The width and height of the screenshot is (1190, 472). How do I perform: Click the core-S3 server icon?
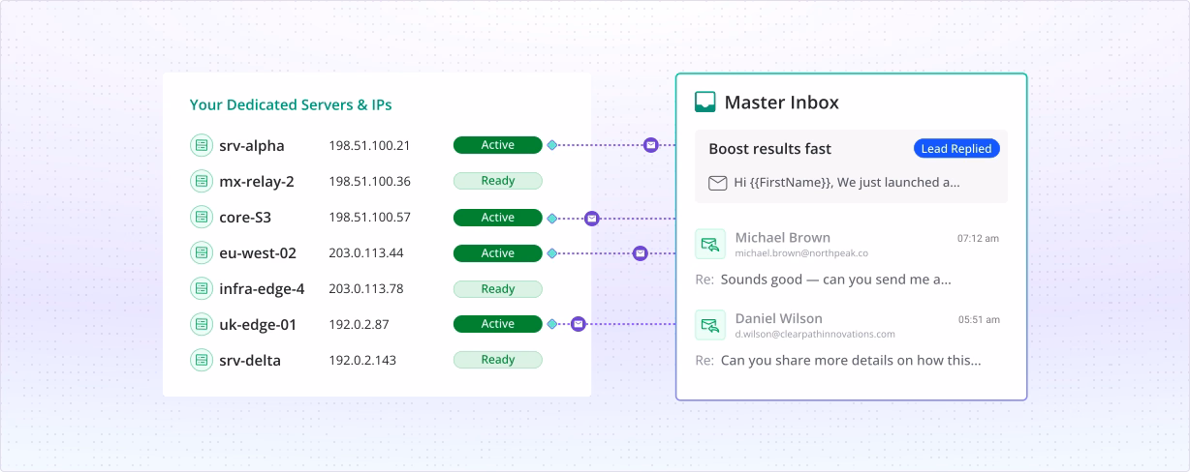(x=201, y=218)
